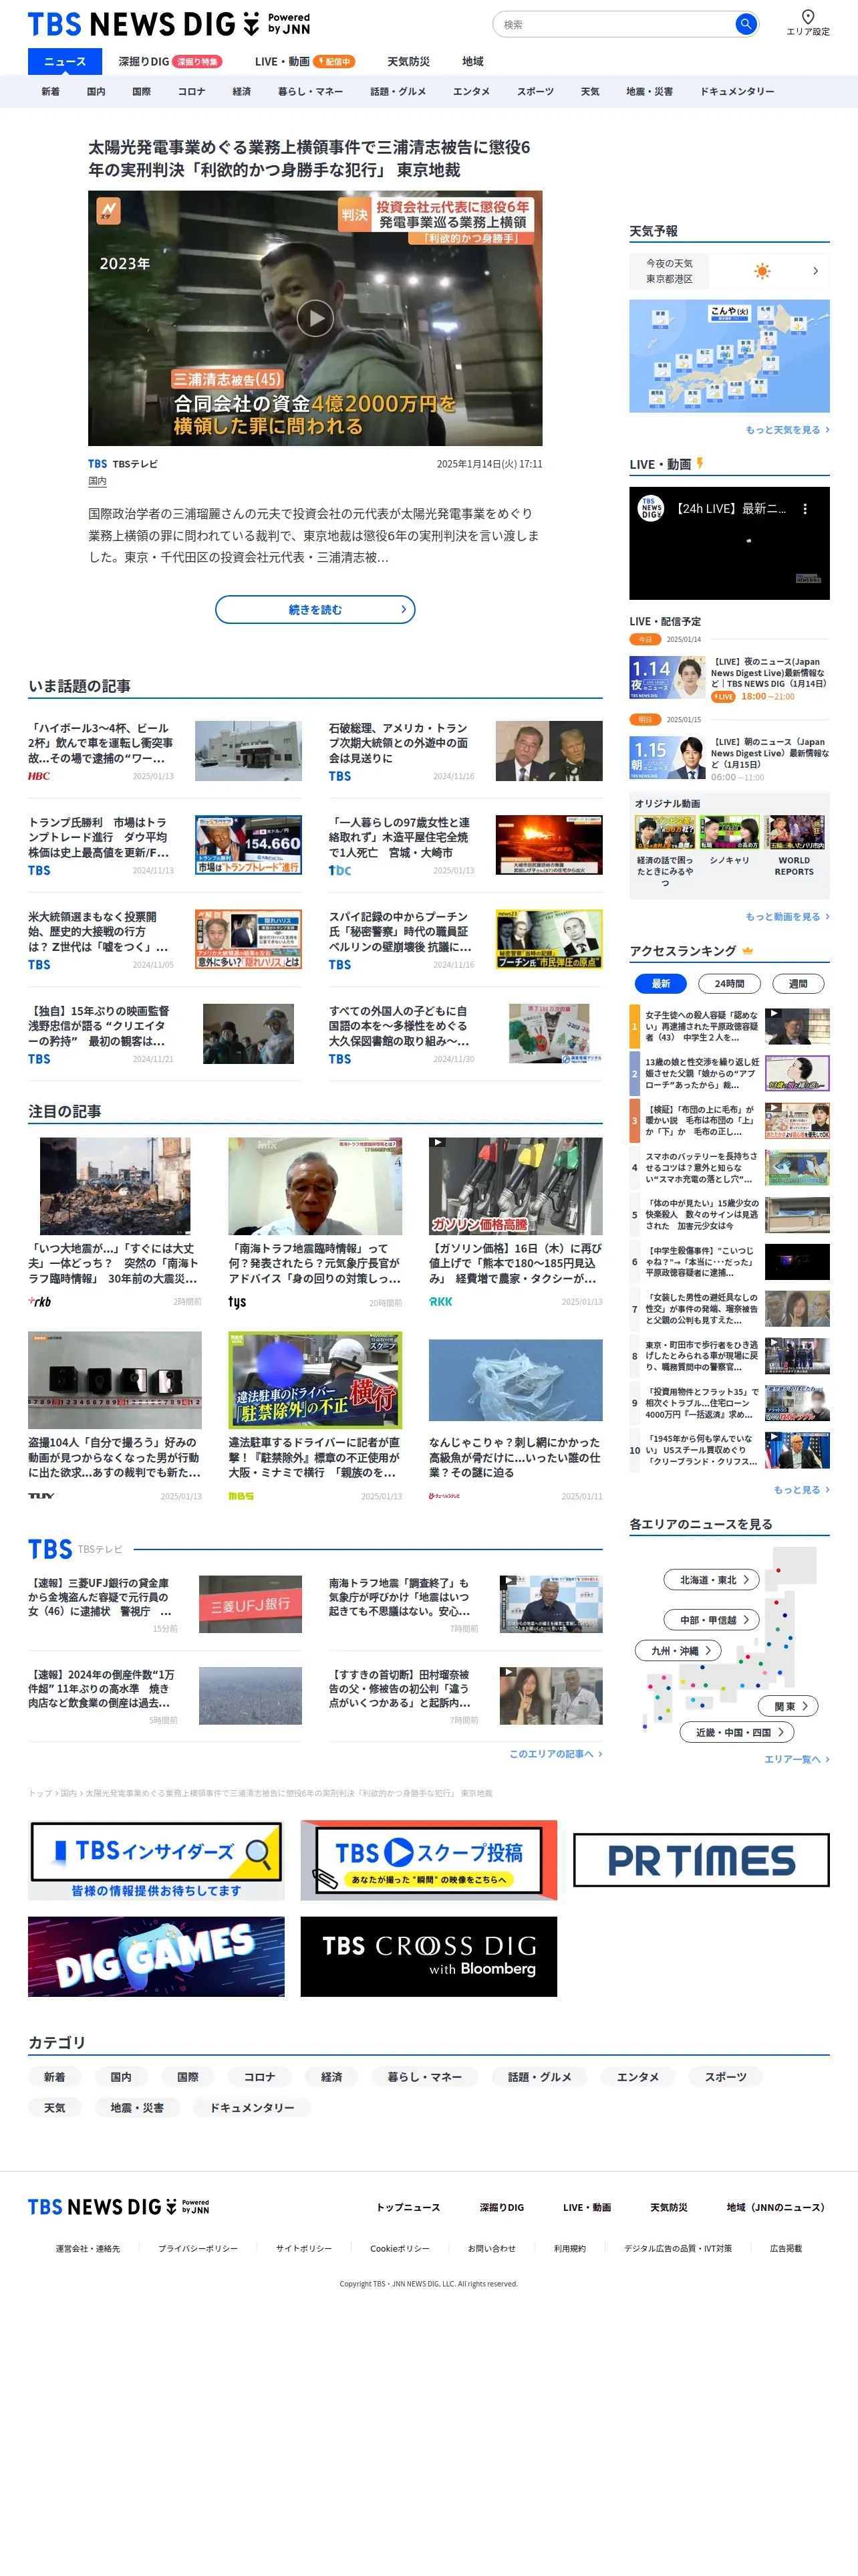This screenshot has height=2576, width=858.
Task: Open 北海道・東北 area button
Action: (x=712, y=1580)
